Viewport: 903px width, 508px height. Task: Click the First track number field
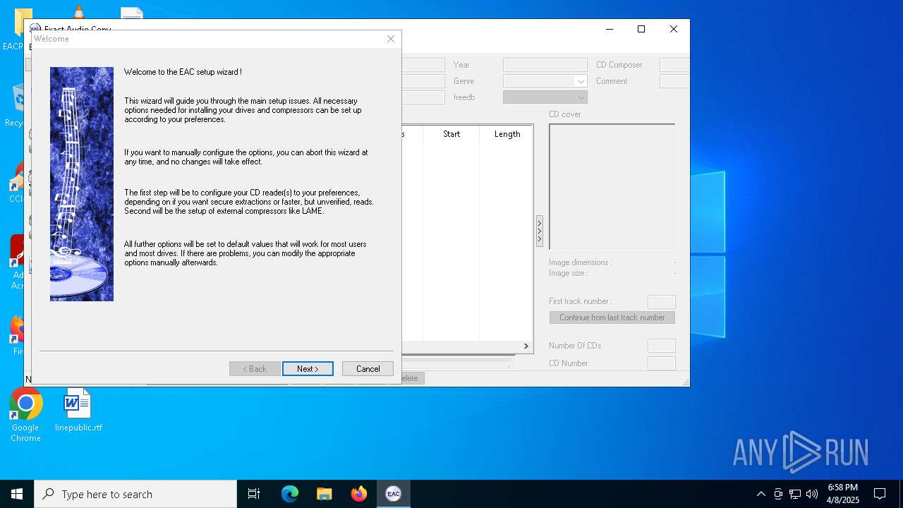[661, 301]
